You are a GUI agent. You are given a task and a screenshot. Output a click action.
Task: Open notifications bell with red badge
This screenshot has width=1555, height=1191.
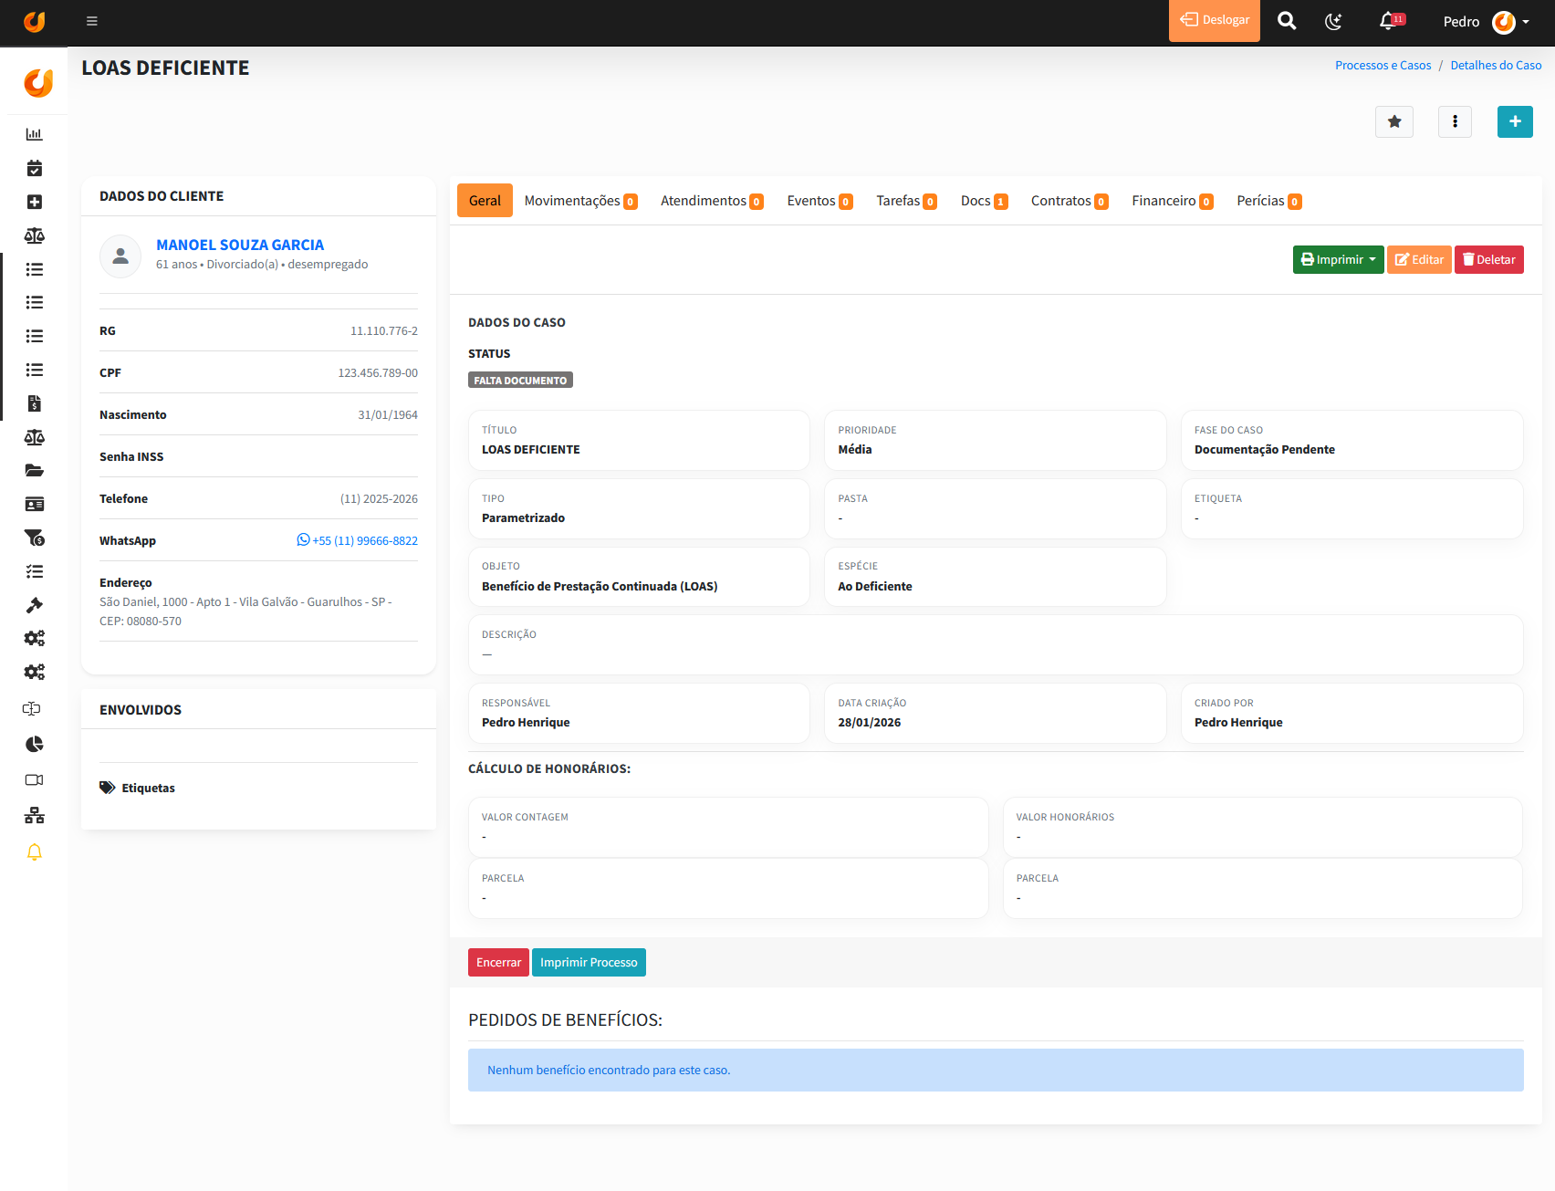[x=1389, y=21]
